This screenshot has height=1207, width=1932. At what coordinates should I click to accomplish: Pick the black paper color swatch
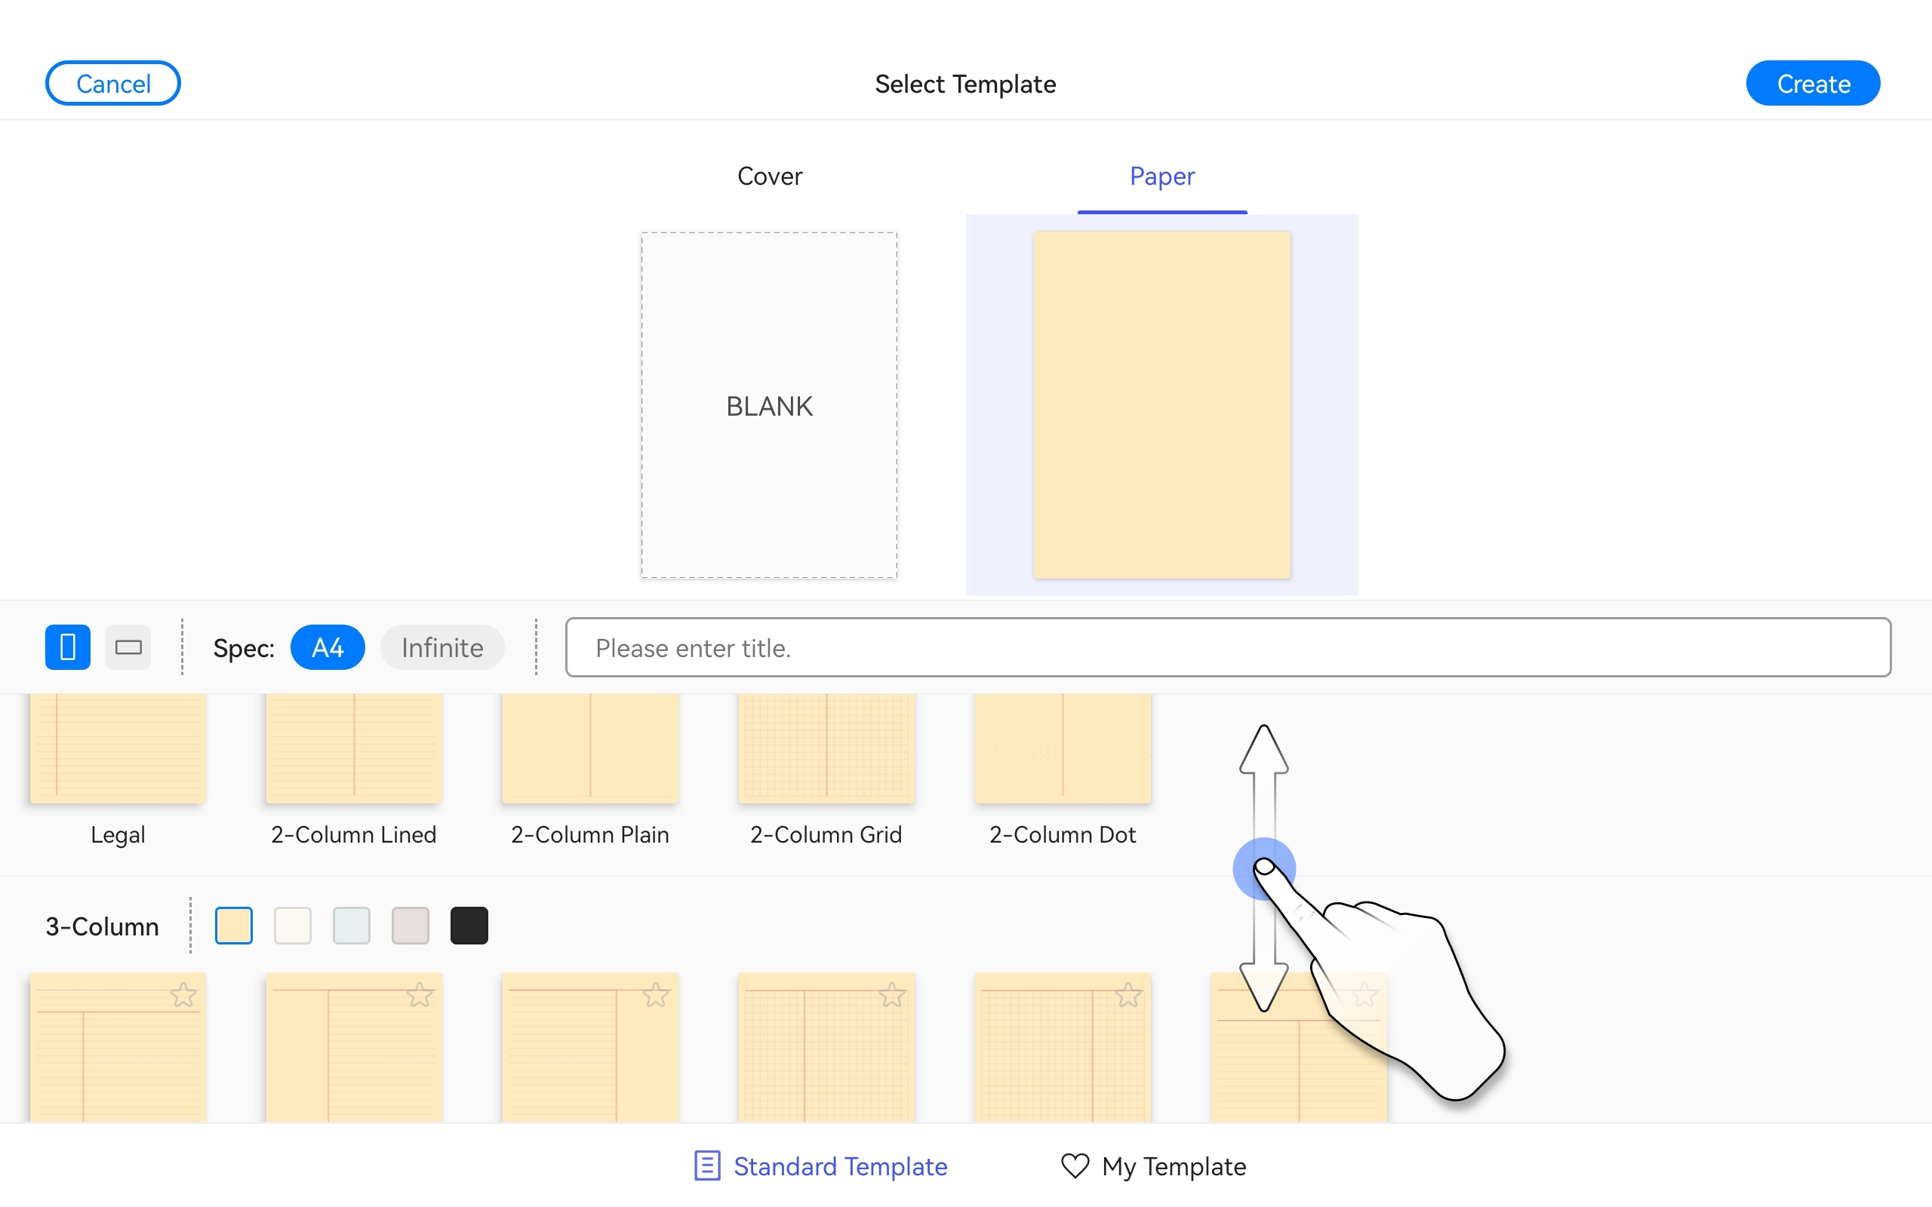pyautogui.click(x=469, y=925)
